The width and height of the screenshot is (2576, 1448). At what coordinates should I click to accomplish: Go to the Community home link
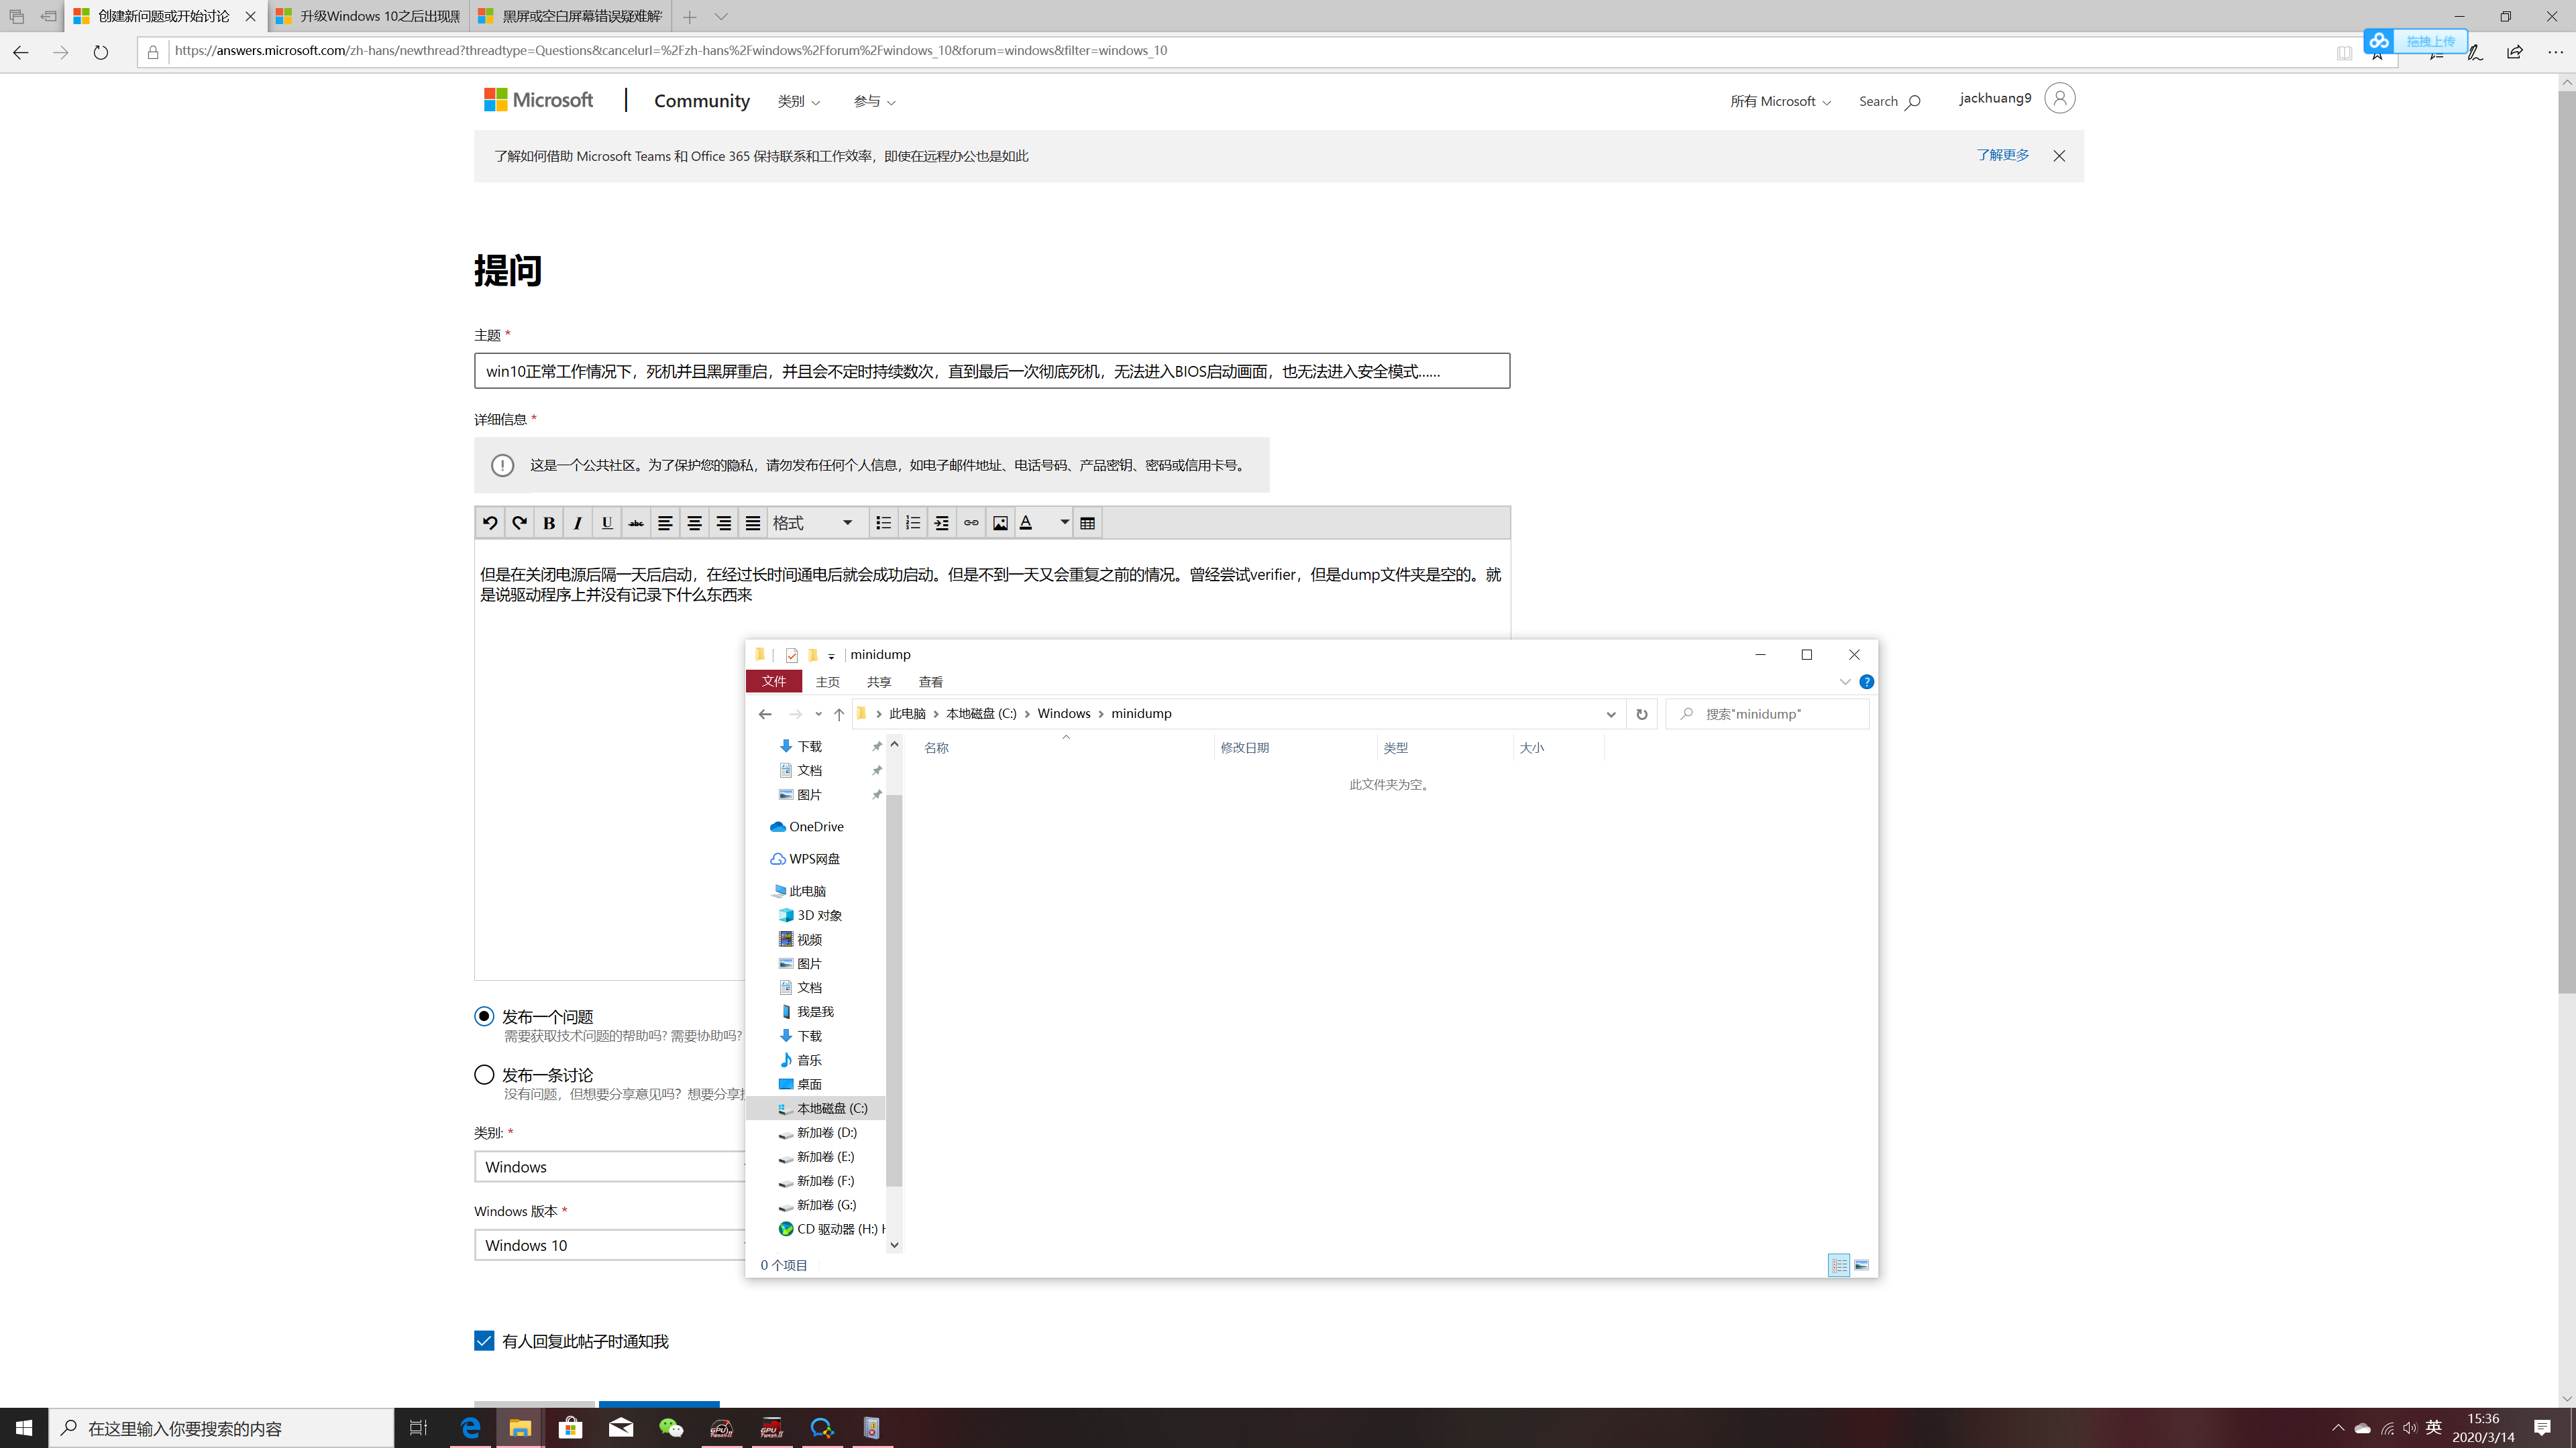702,101
